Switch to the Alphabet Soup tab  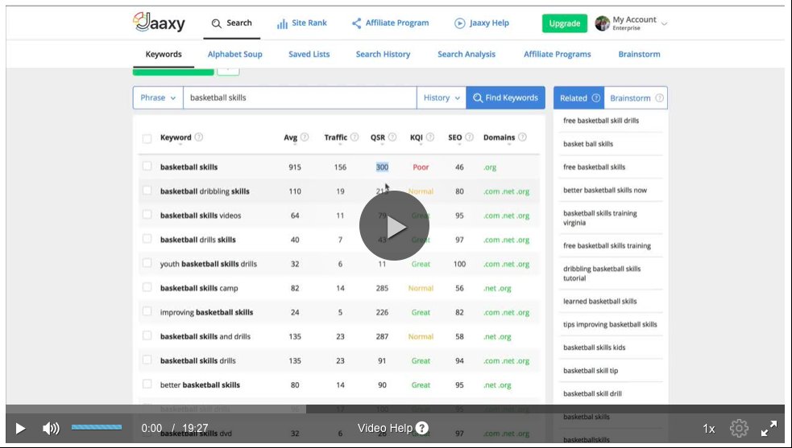click(235, 54)
